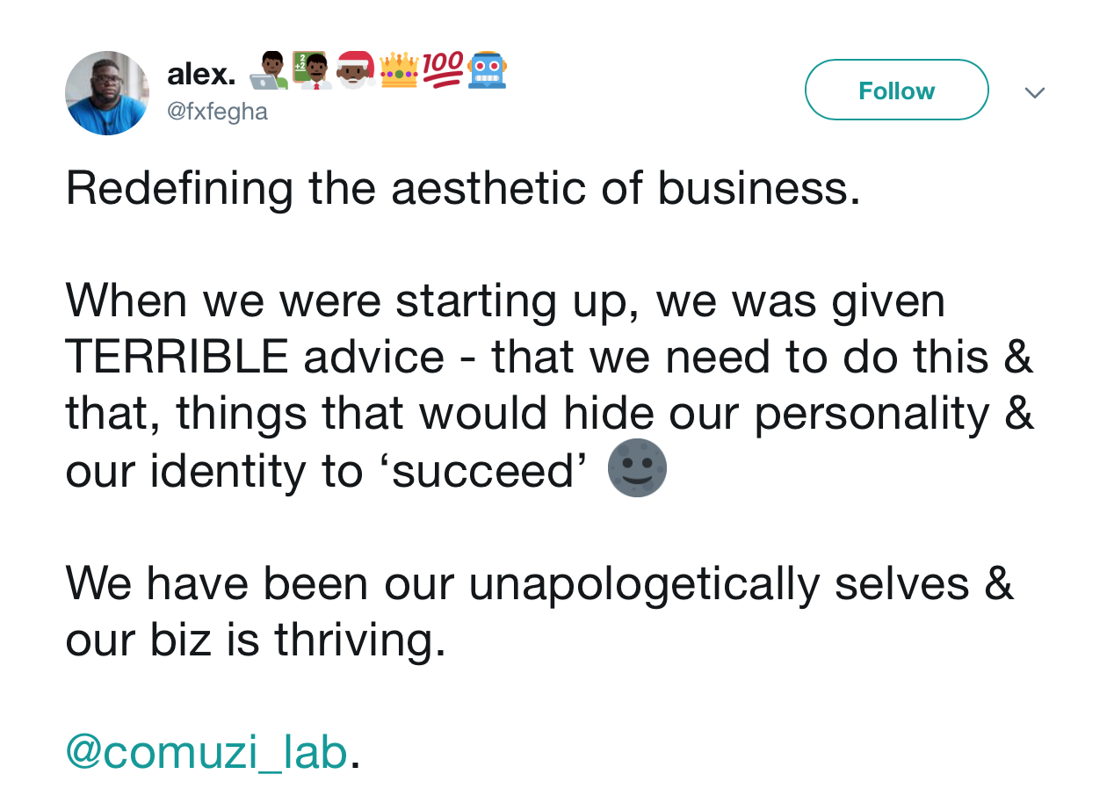The width and height of the screenshot is (1114, 796).
Task: Open the round profile photo avatar
Action: [x=107, y=93]
